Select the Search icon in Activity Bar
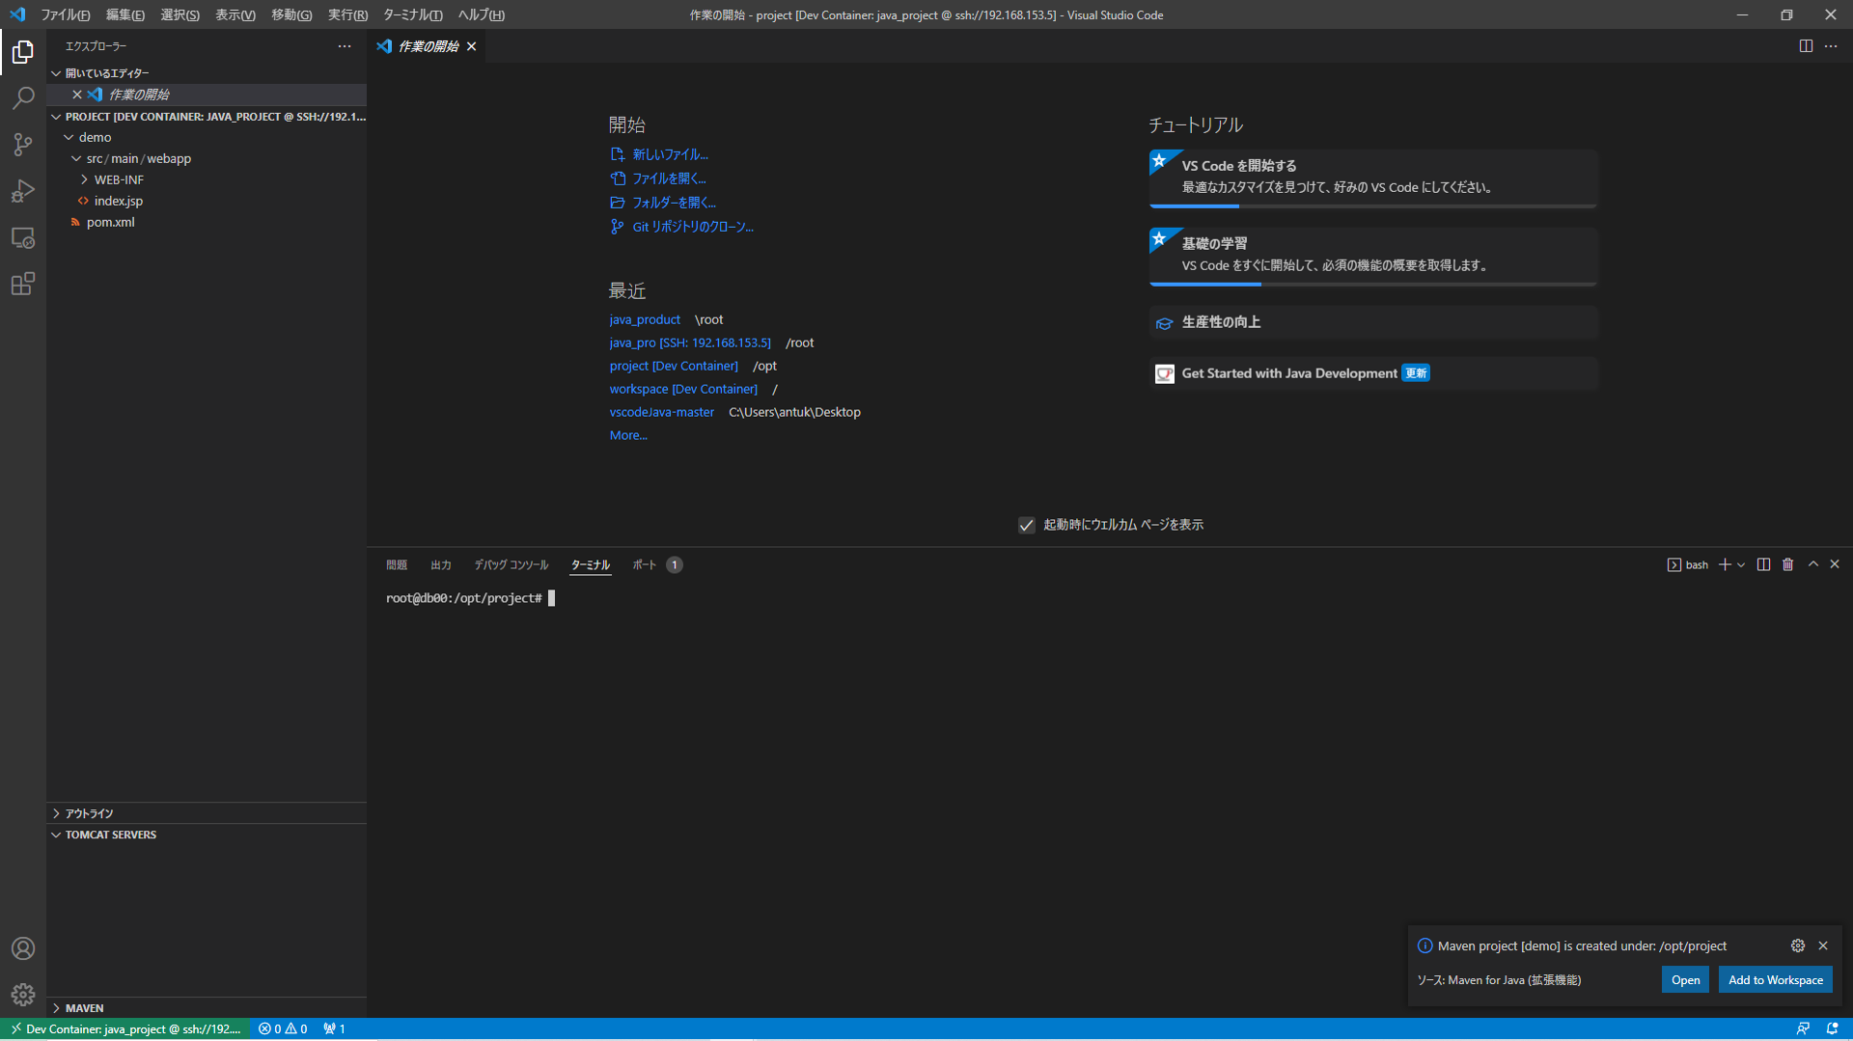This screenshot has width=1853, height=1041. point(22,97)
